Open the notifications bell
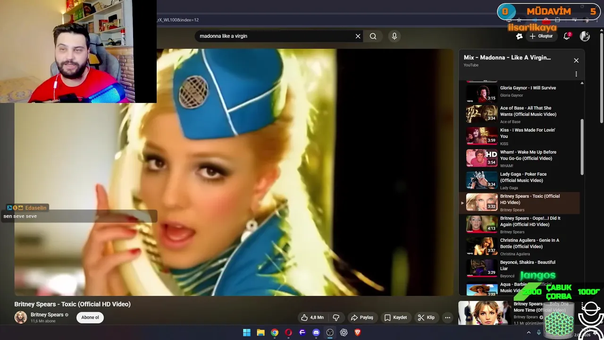This screenshot has height=340, width=604. (567, 36)
